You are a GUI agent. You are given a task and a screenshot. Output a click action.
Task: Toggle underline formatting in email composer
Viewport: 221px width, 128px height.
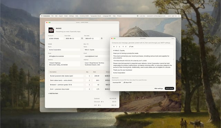pos(119,46)
